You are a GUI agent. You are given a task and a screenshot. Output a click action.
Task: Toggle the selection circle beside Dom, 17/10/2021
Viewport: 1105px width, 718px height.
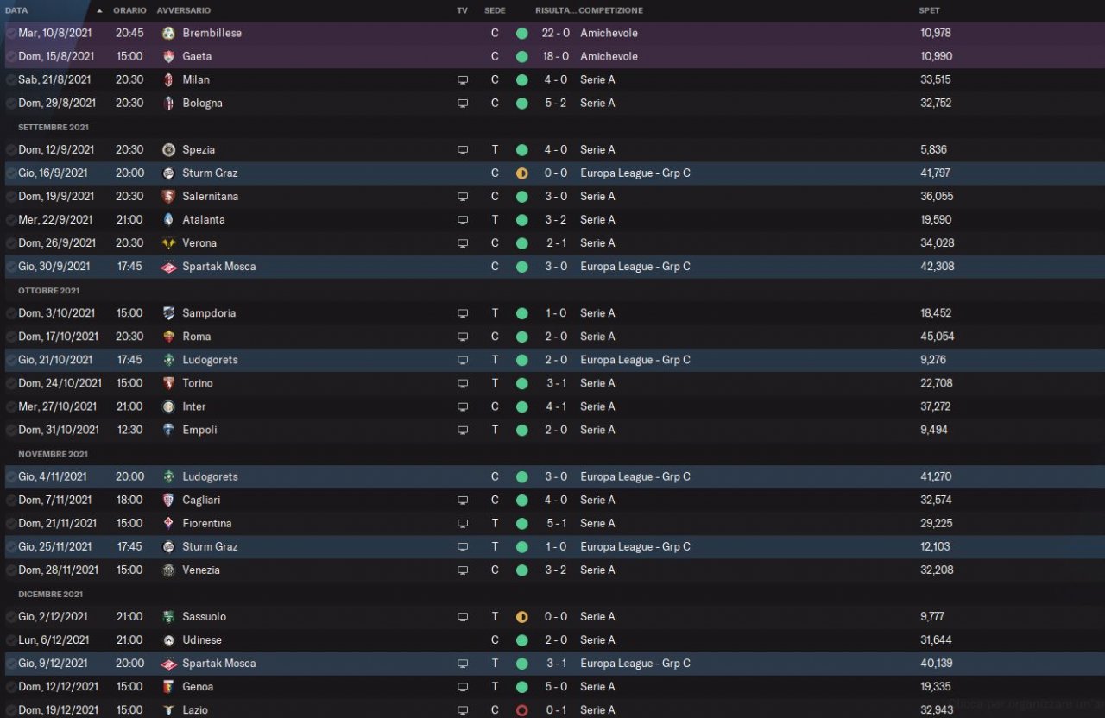[10, 337]
